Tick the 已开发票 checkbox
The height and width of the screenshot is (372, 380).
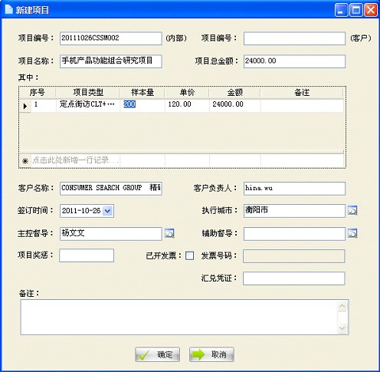[189, 255]
